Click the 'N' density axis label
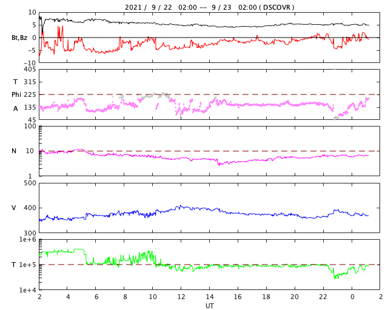Image resolution: width=388 pixels, height=310 pixels. click(14, 151)
